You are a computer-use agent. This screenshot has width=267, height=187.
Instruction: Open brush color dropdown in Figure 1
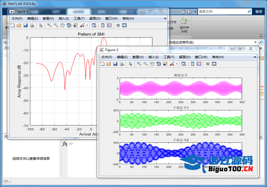pyautogui.click(x=87, y=25)
